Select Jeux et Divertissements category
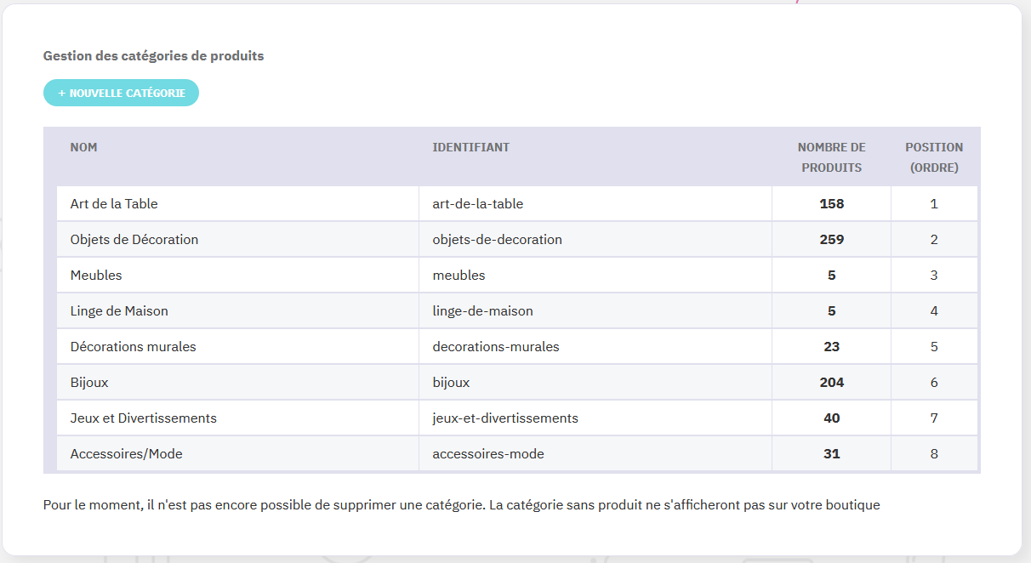The width and height of the screenshot is (1031, 563). [143, 418]
